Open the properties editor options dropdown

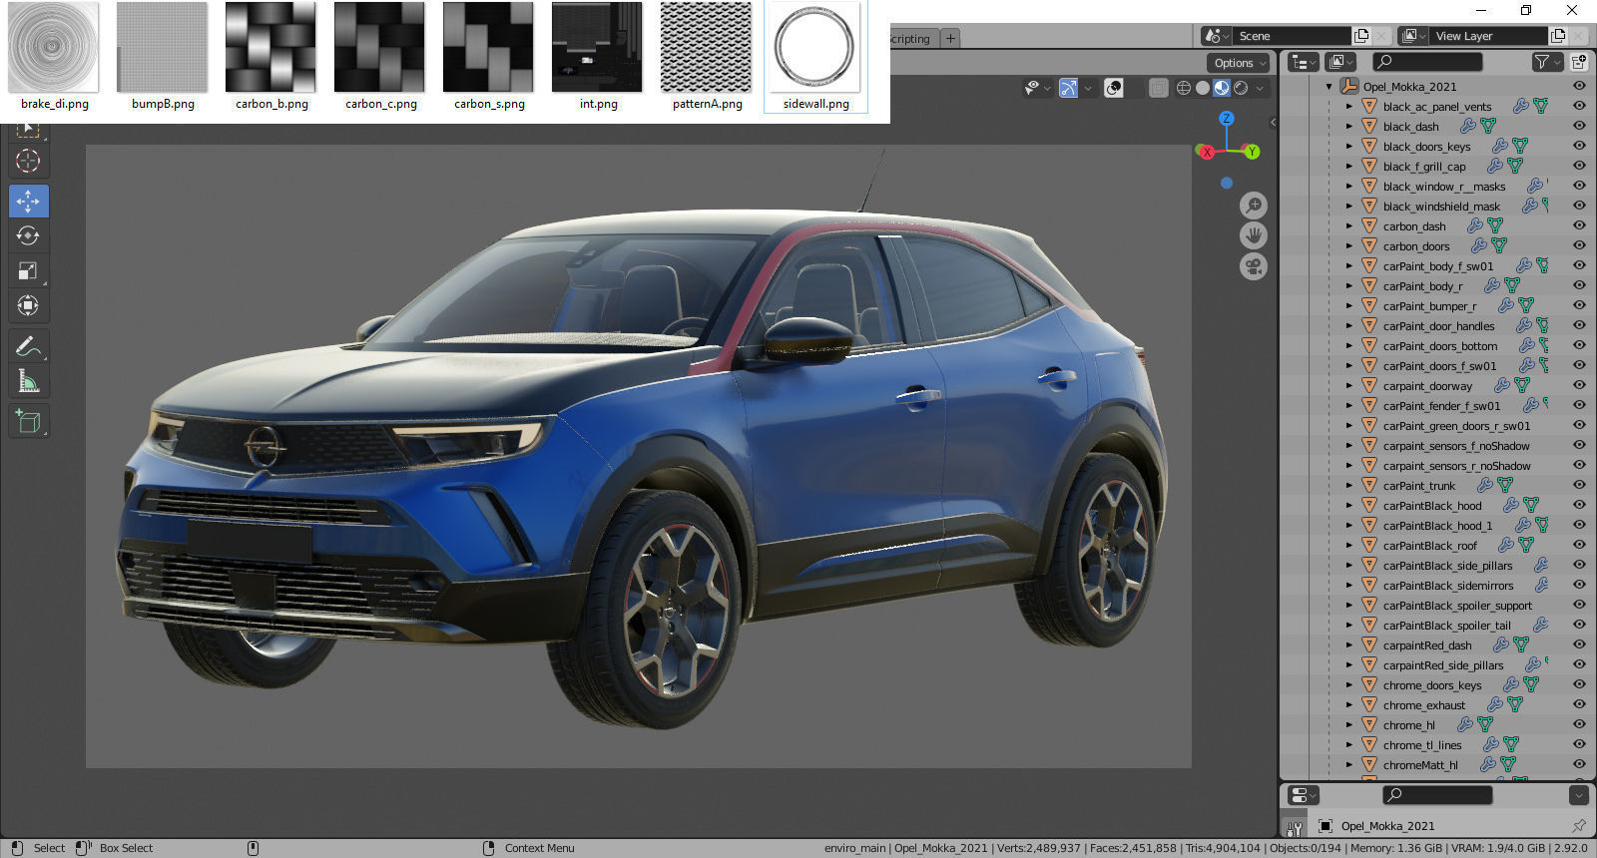(1578, 795)
